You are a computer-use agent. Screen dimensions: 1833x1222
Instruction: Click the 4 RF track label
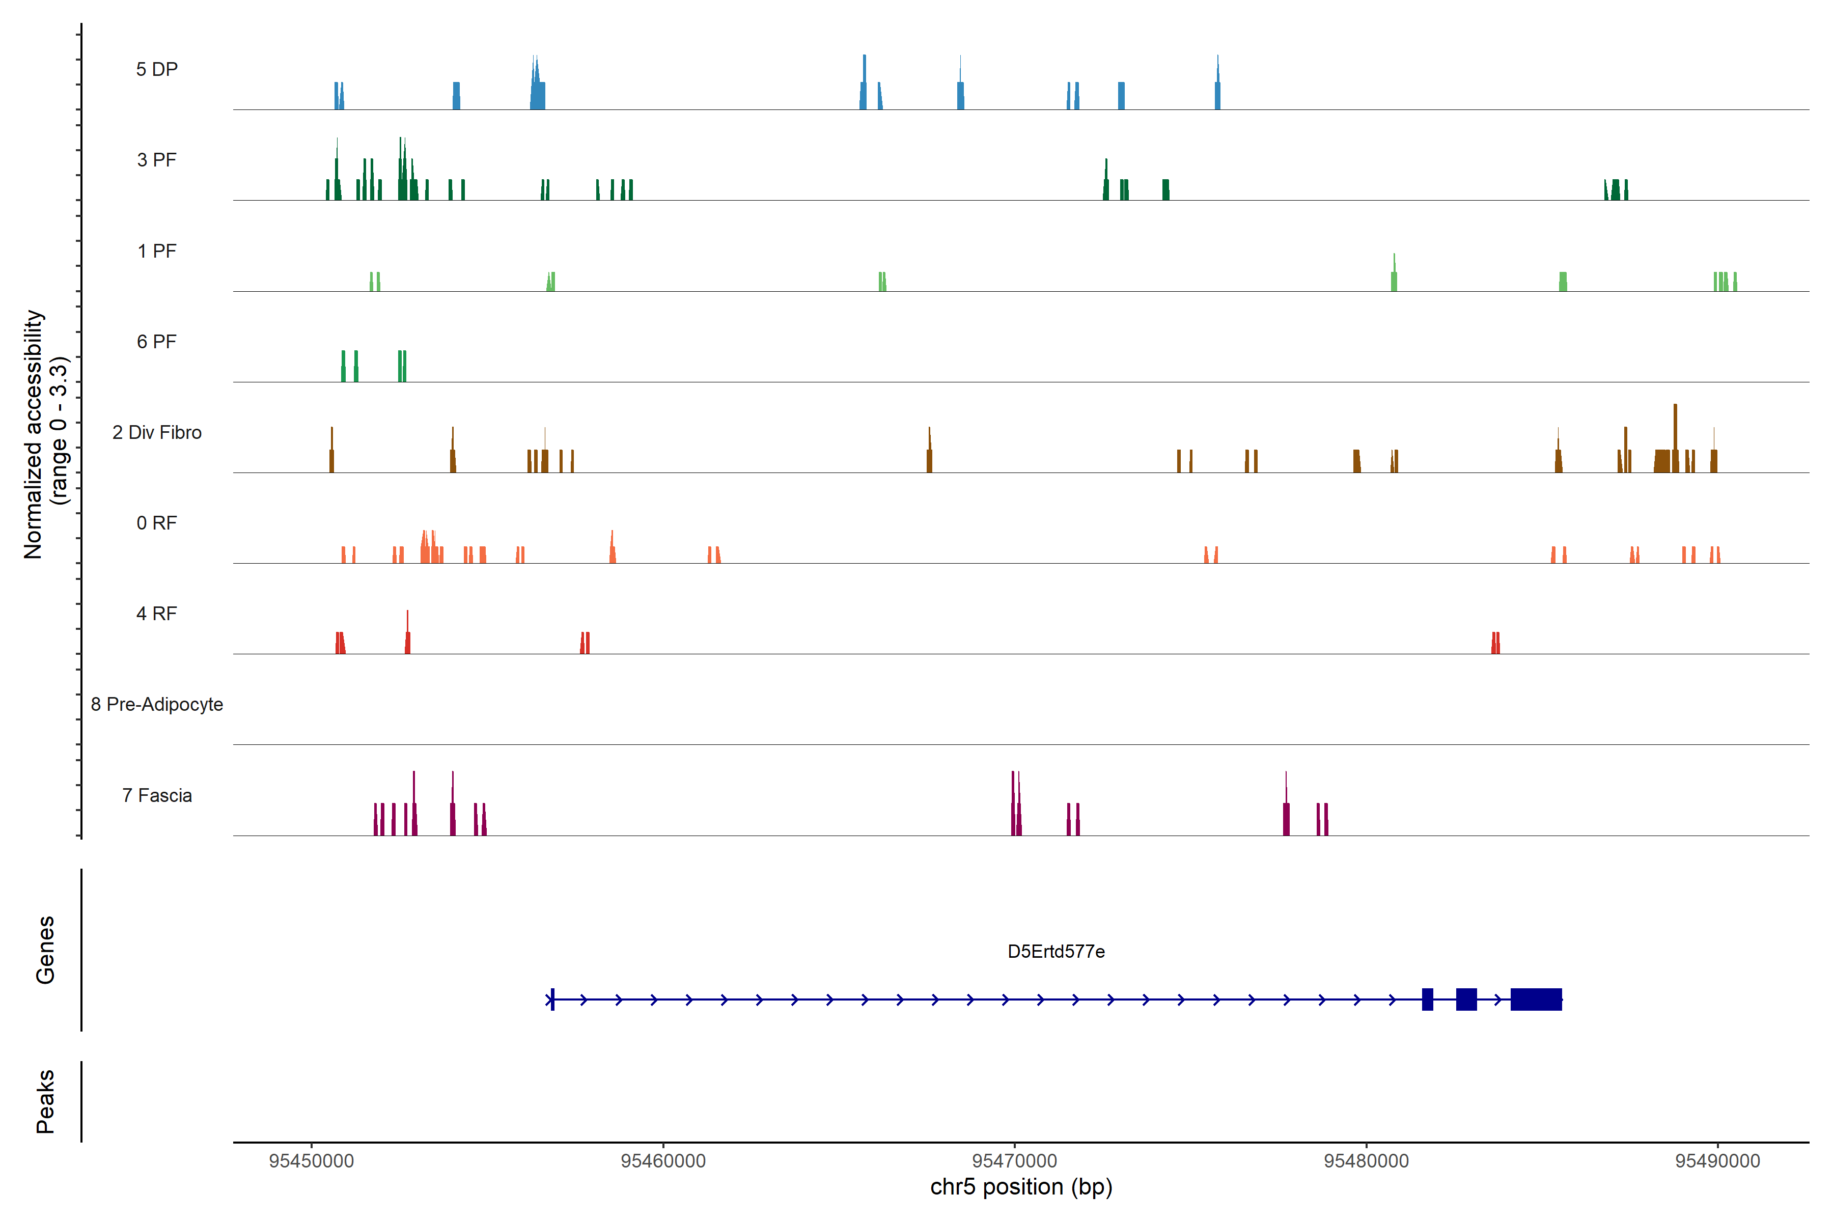[x=157, y=614]
